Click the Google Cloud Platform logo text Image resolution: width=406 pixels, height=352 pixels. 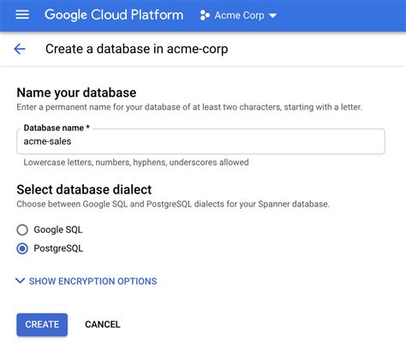(x=114, y=15)
